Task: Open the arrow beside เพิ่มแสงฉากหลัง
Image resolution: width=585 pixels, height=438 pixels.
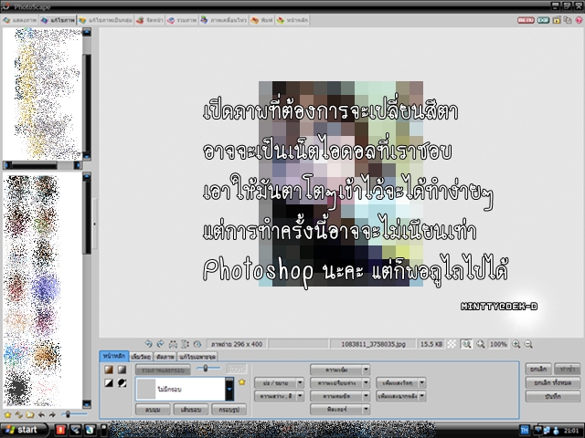Action: (x=422, y=396)
